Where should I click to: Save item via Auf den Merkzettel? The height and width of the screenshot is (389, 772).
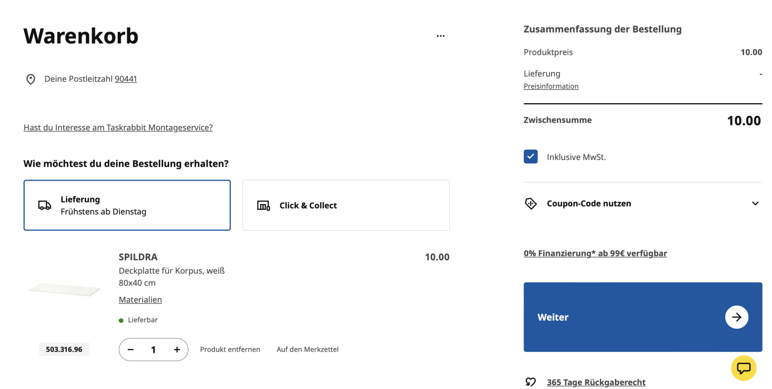coord(307,349)
